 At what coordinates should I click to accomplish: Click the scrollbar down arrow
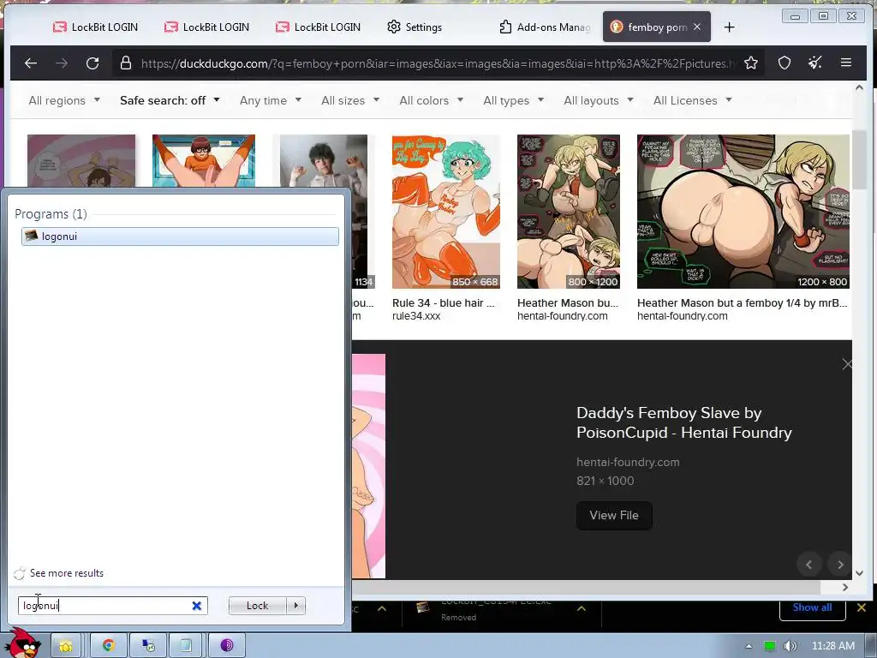(x=859, y=573)
